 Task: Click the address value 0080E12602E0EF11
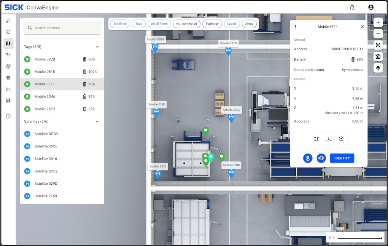tap(347, 49)
